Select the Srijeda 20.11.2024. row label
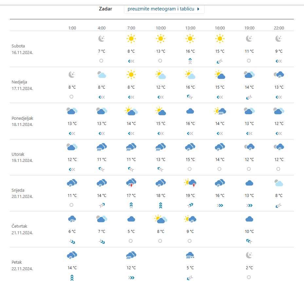Screen dimensions: 304x281 pyautogui.click(x=22, y=193)
